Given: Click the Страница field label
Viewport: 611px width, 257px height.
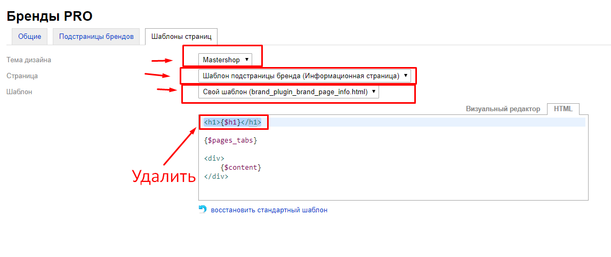Looking at the screenshot, I should pos(22,76).
